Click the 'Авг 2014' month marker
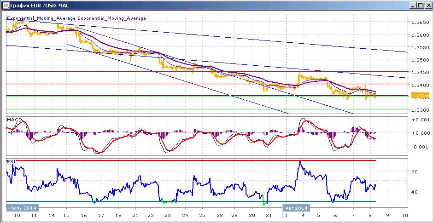433x223 pixels. [297, 207]
